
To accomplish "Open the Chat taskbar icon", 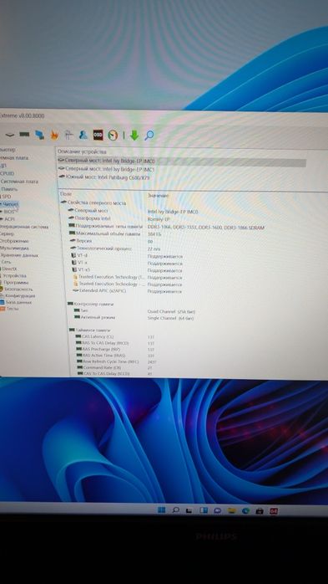I will click(x=218, y=510).
